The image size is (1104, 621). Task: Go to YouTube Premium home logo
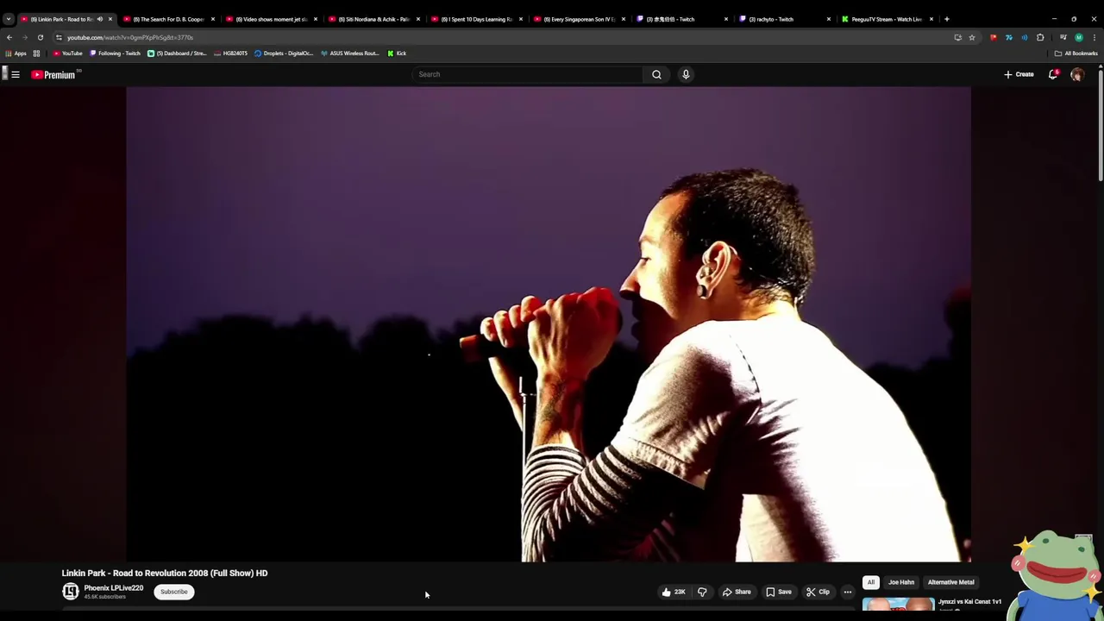(53, 74)
